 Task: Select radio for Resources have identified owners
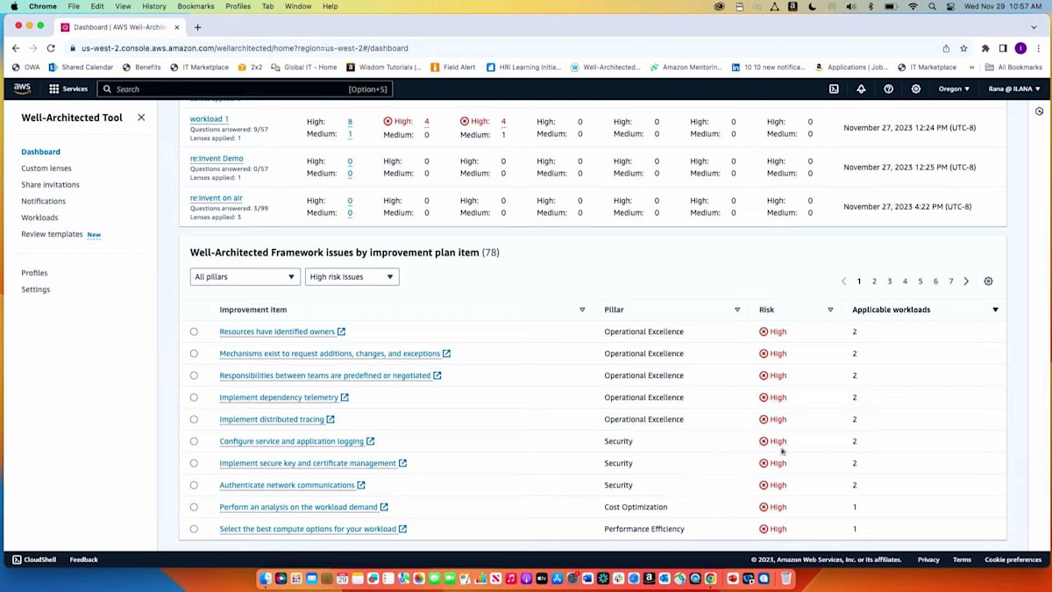194,332
